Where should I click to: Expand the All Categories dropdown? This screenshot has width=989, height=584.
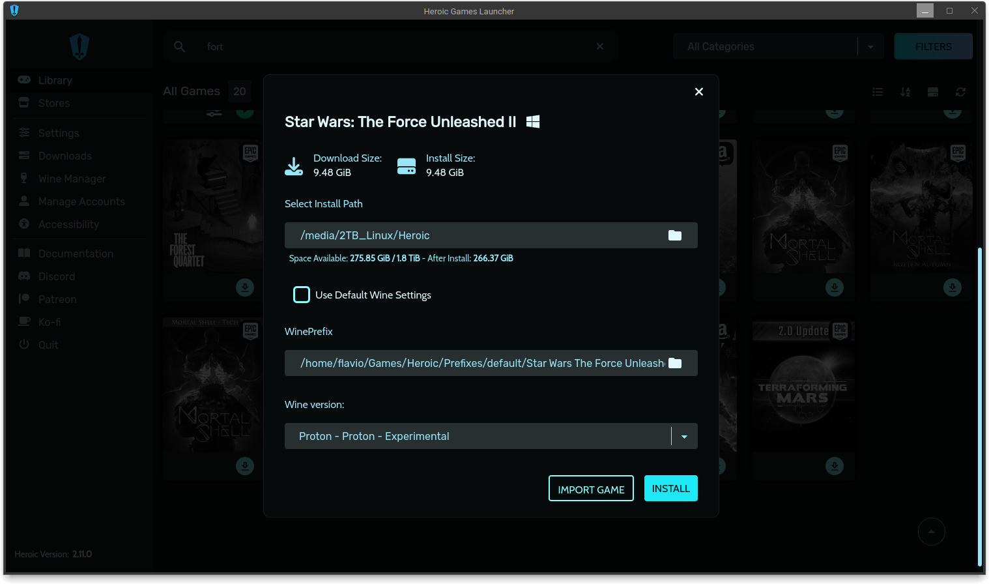tap(872, 46)
